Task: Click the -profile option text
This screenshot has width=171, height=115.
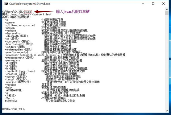Action: pyautogui.click(x=18, y=82)
